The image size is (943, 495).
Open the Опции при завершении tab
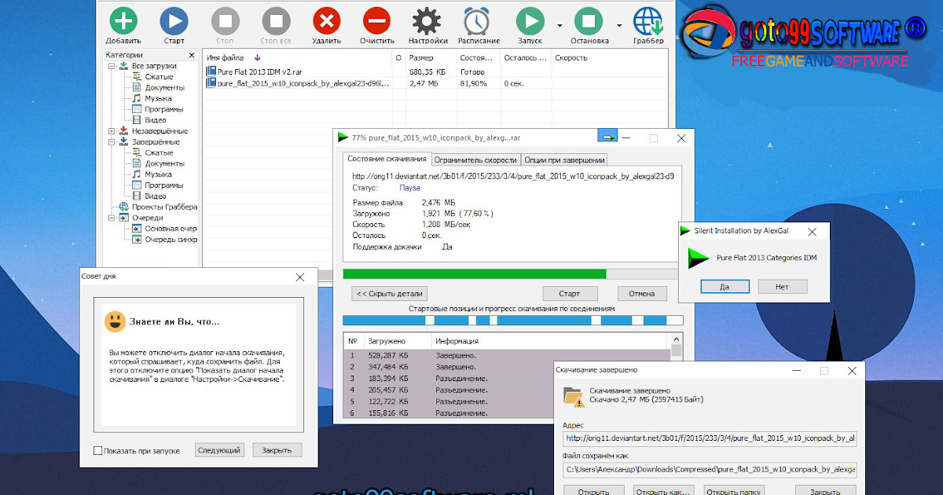pos(563,159)
